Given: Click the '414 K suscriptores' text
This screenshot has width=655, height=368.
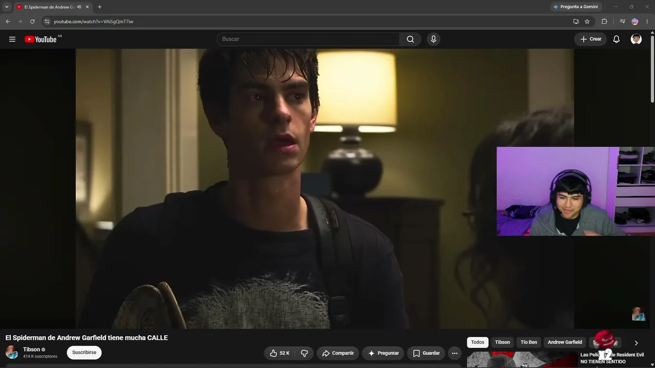Looking at the screenshot, I should tap(40, 356).
